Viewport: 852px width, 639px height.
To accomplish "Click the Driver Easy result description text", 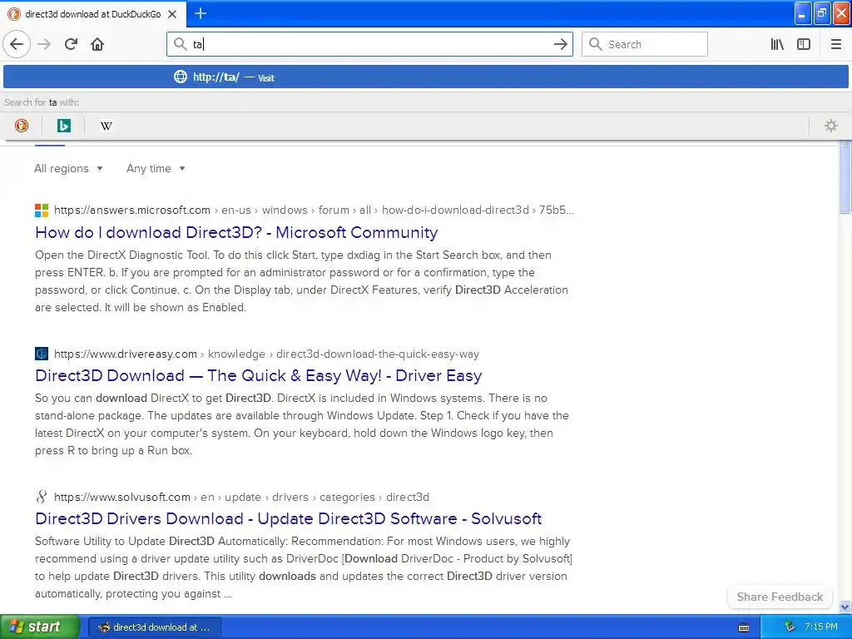I will click(x=301, y=424).
